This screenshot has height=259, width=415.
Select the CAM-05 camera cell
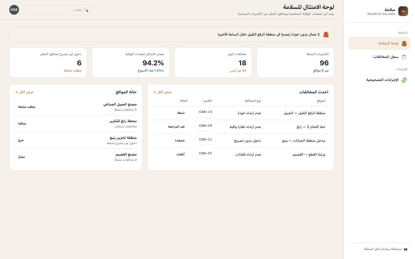(205, 153)
